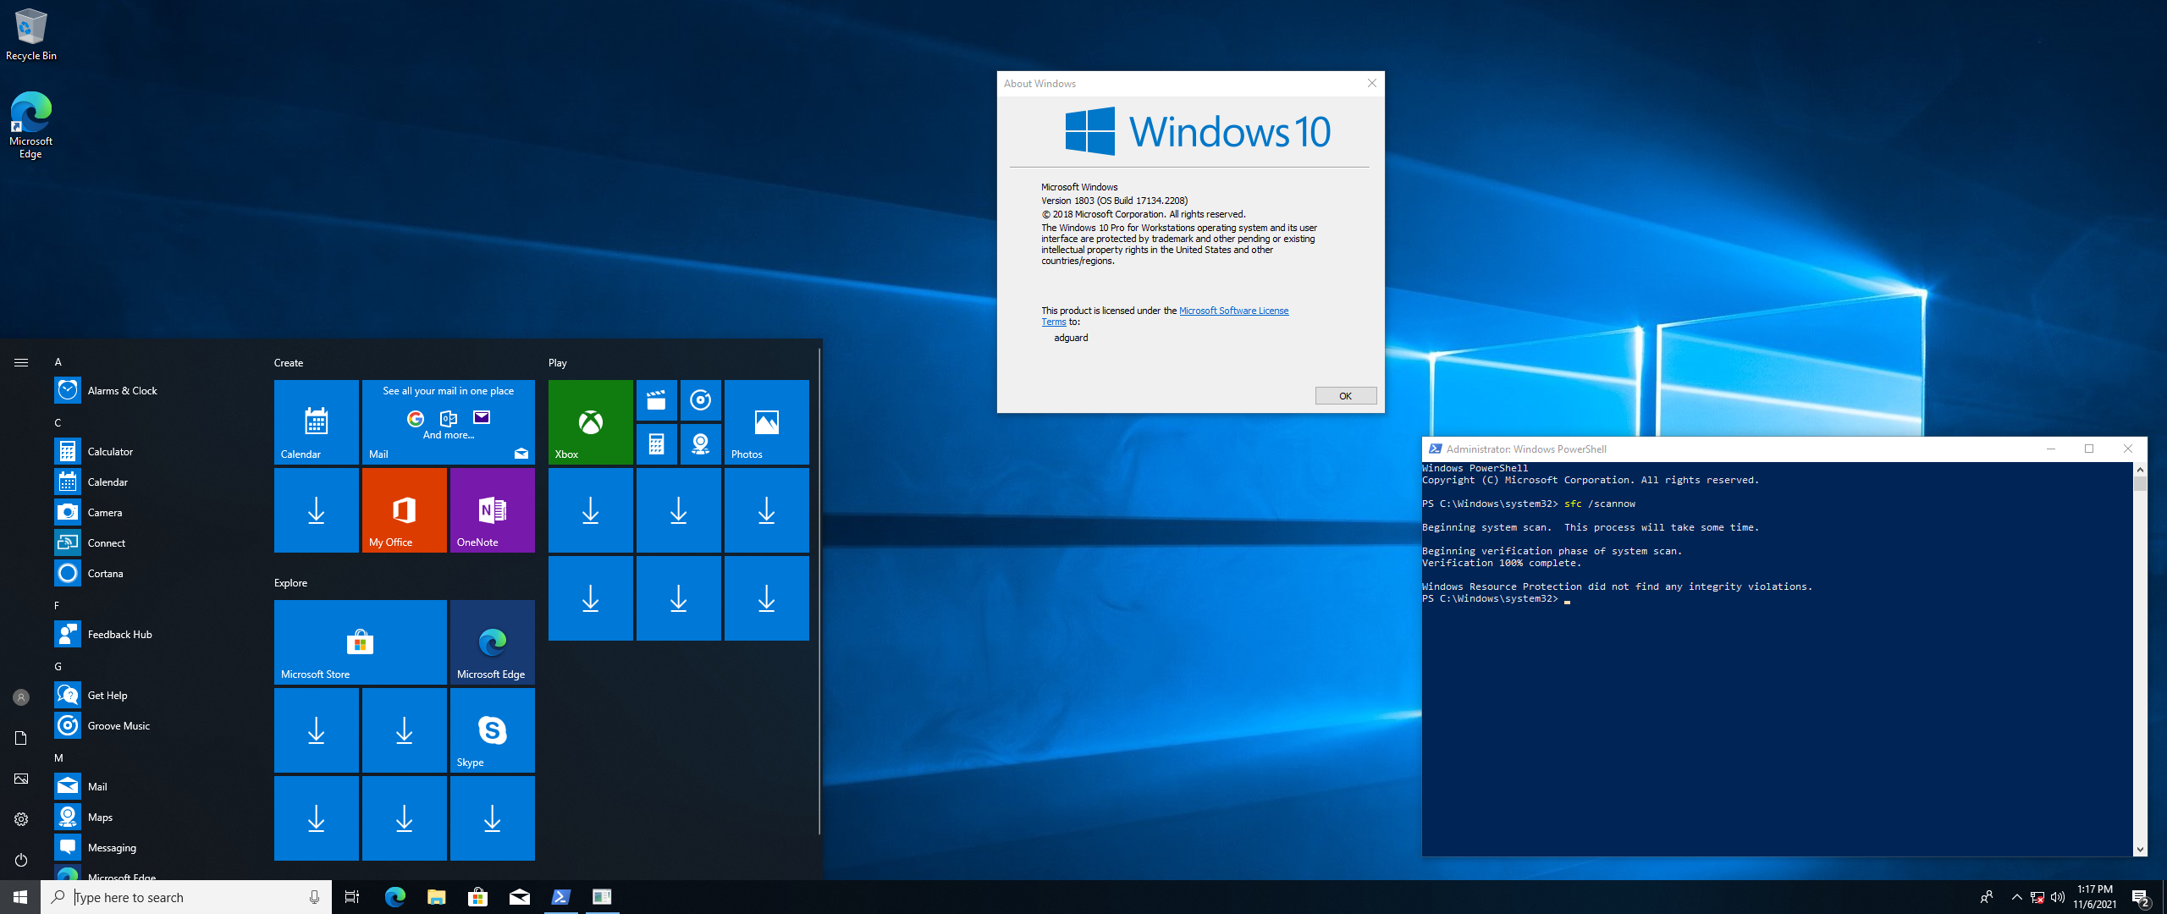Open Microsoft Edge from the taskbar

pyautogui.click(x=395, y=897)
